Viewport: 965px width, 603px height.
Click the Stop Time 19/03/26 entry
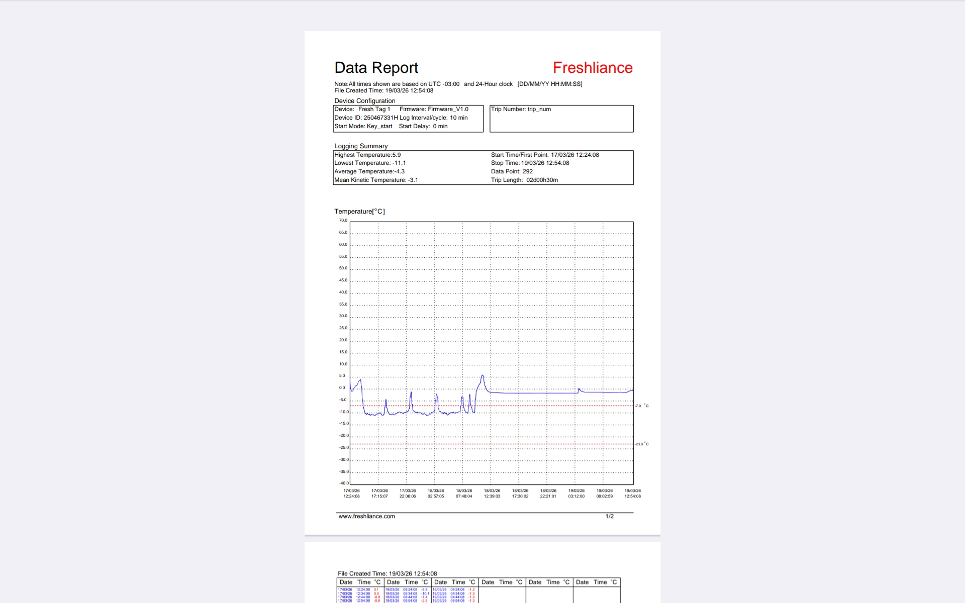[x=530, y=163]
